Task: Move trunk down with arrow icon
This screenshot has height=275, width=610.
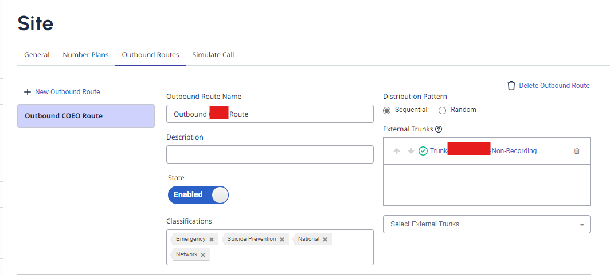Action: pos(410,151)
